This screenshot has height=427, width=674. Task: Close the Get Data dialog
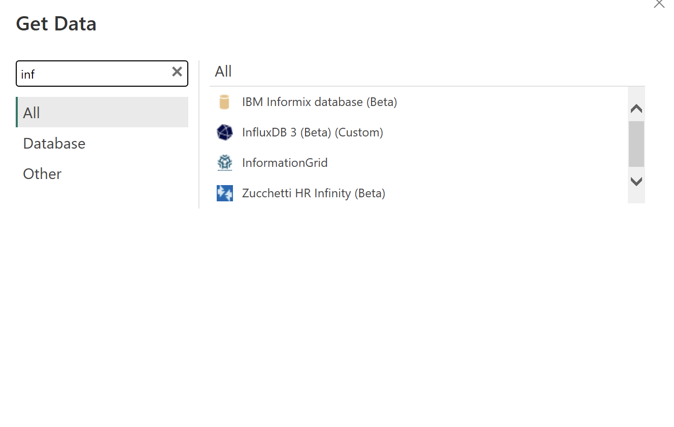[659, 4]
